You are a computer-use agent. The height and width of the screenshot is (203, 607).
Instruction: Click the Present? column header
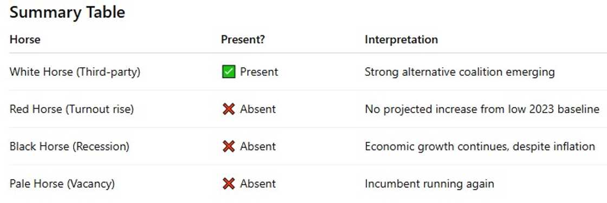click(243, 40)
